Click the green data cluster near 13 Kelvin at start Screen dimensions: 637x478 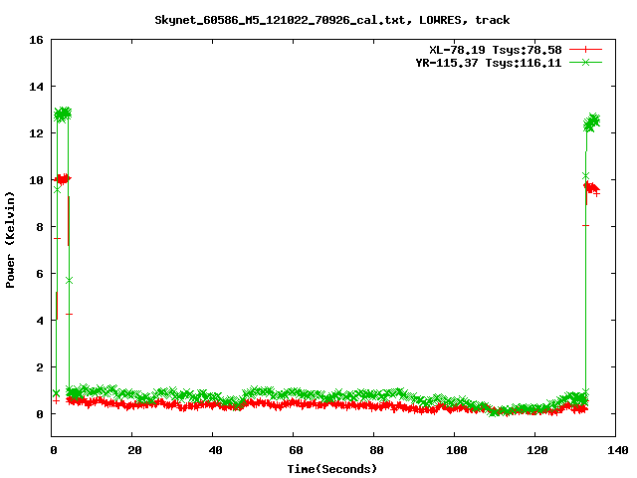(63, 115)
